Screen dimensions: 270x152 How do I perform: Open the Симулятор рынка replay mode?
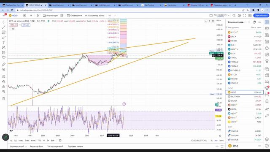(x=94, y=16)
